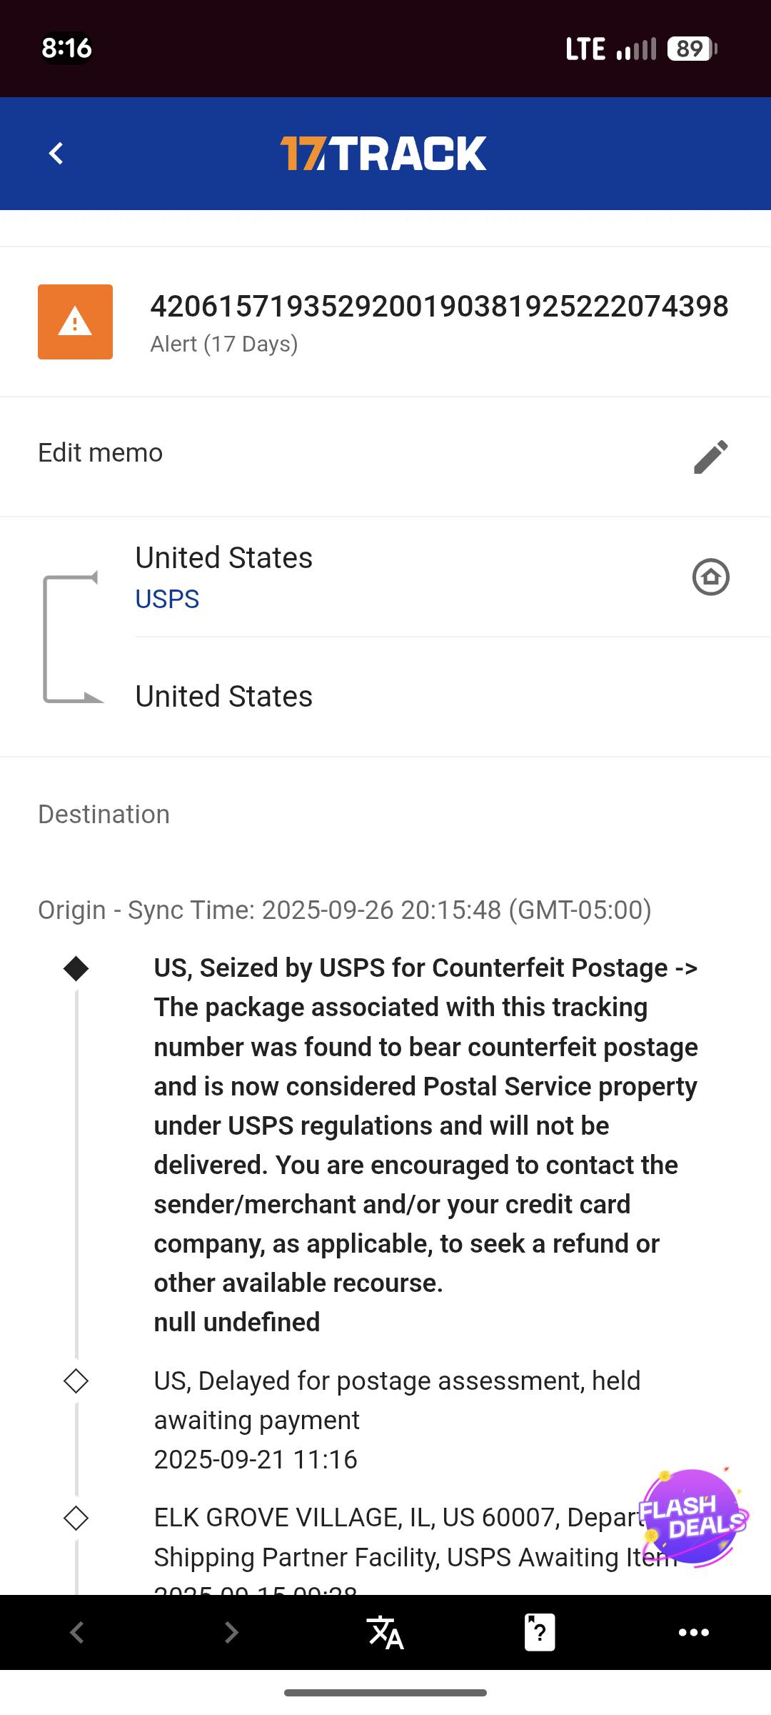This screenshot has height=1715, width=771.
Task: Open the help question mark icon
Action: pyautogui.click(x=540, y=1632)
